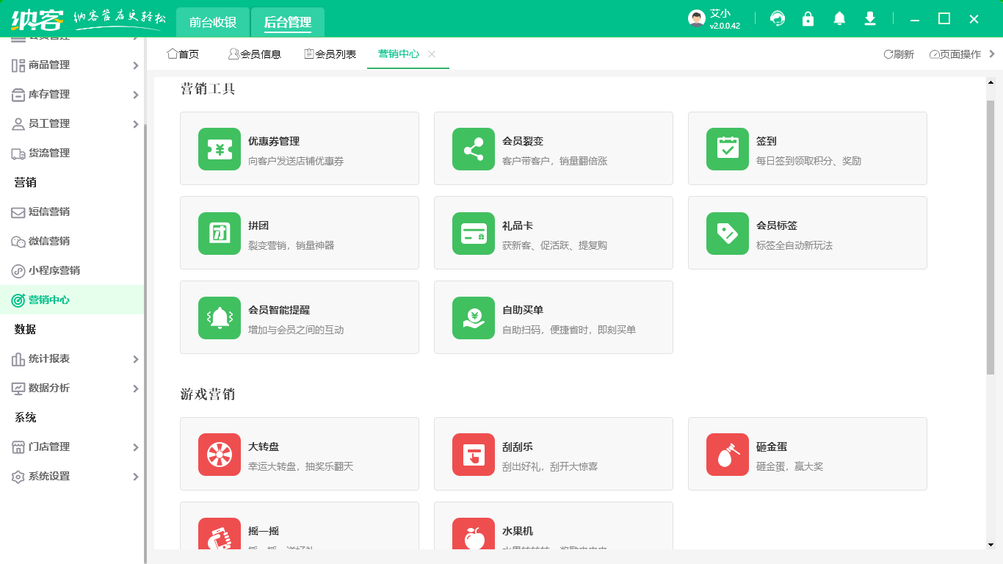Open the 砸金蛋 egg hammer icon
The width and height of the screenshot is (1003, 564).
(x=728, y=455)
